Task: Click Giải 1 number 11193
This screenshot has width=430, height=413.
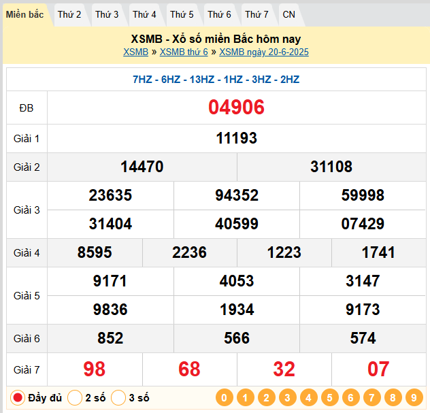Action: [236, 138]
